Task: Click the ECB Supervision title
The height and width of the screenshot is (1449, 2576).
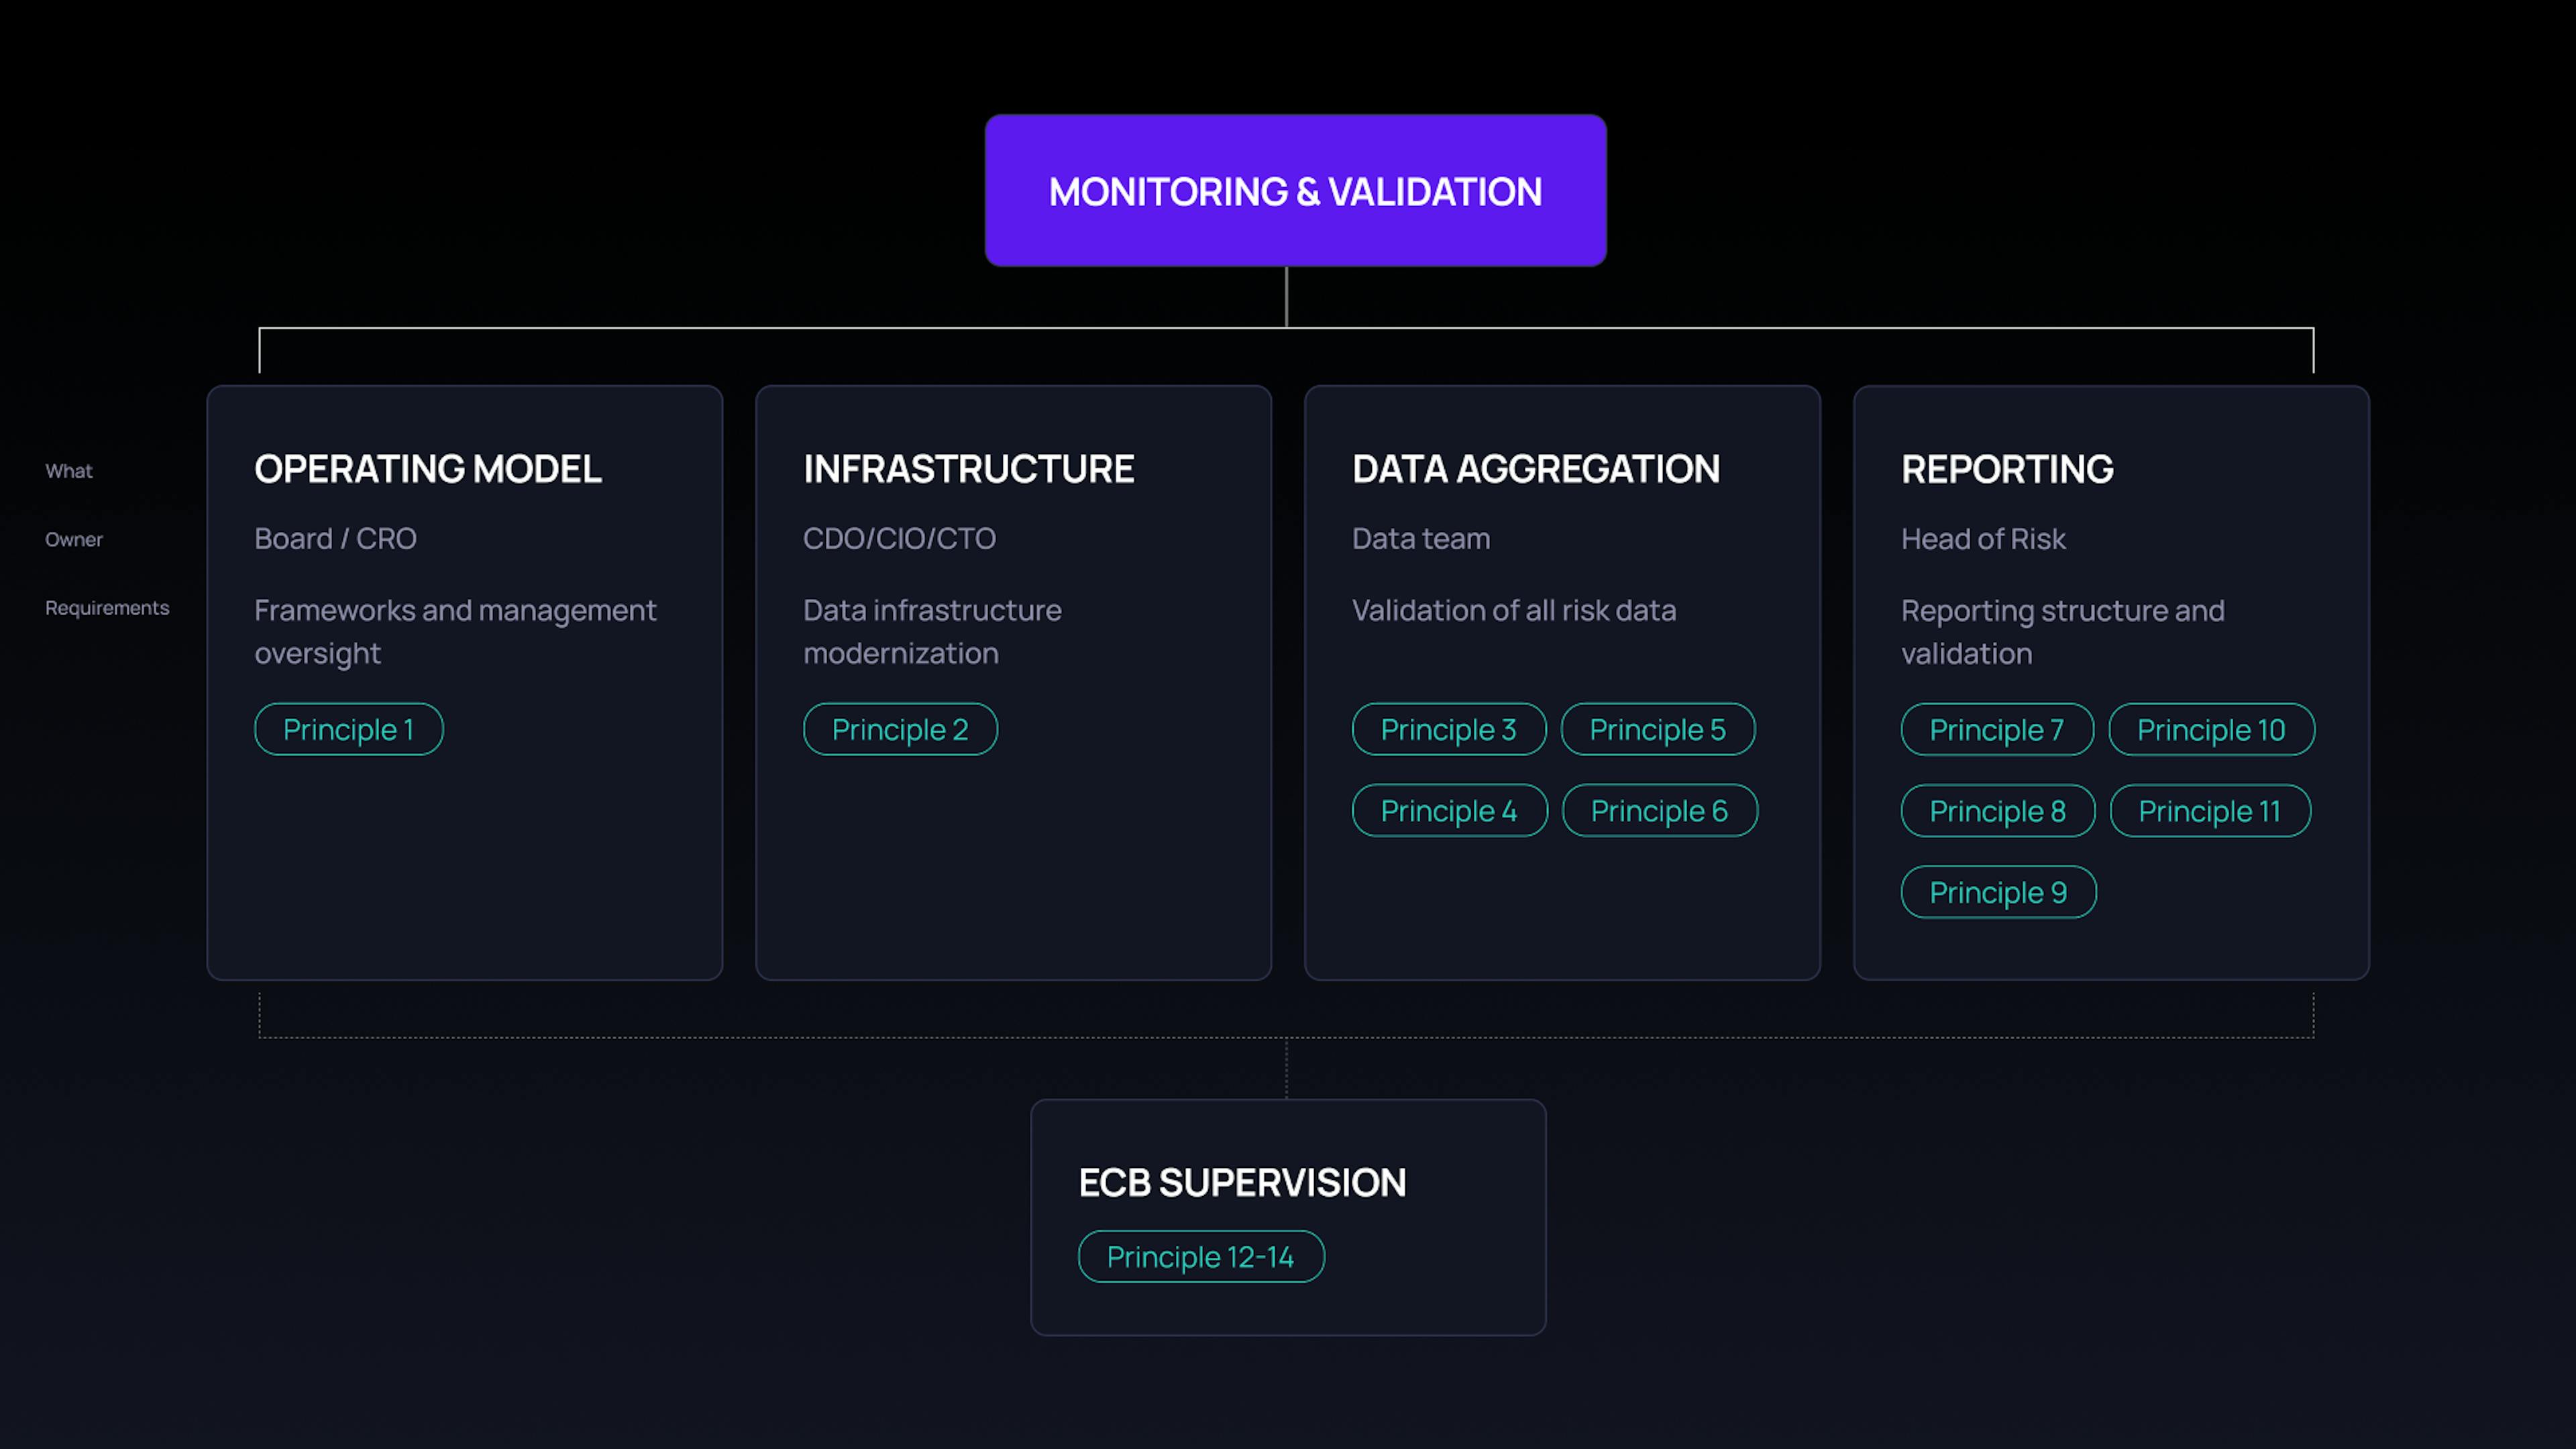Action: click(x=1241, y=1182)
